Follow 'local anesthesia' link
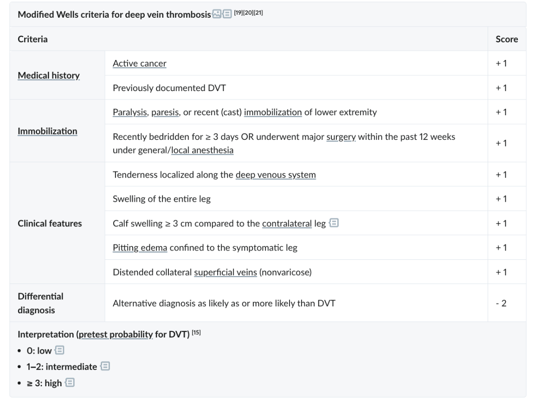Image resolution: width=535 pixels, height=403 pixels. [x=202, y=151]
